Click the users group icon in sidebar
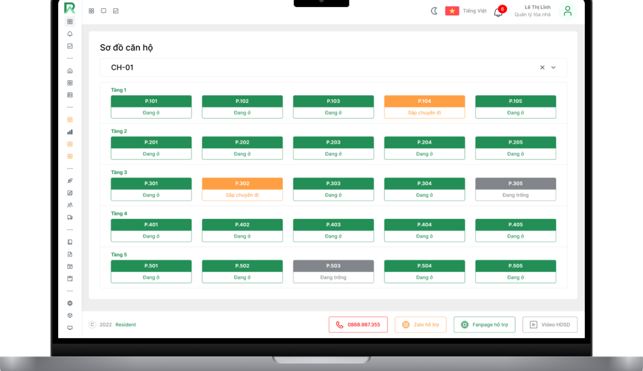The width and height of the screenshot is (643, 371). pos(70,205)
